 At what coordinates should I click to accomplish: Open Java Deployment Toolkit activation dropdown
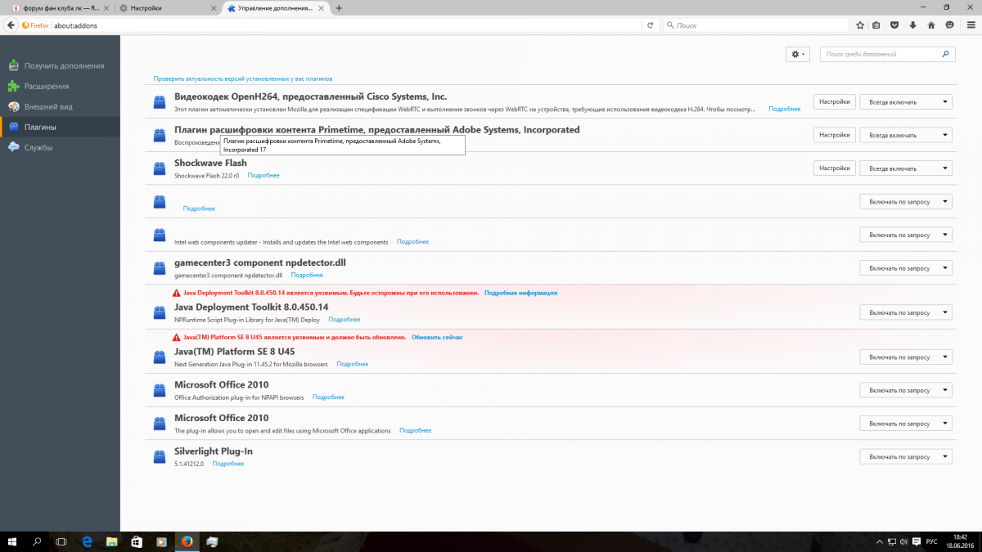click(x=906, y=312)
